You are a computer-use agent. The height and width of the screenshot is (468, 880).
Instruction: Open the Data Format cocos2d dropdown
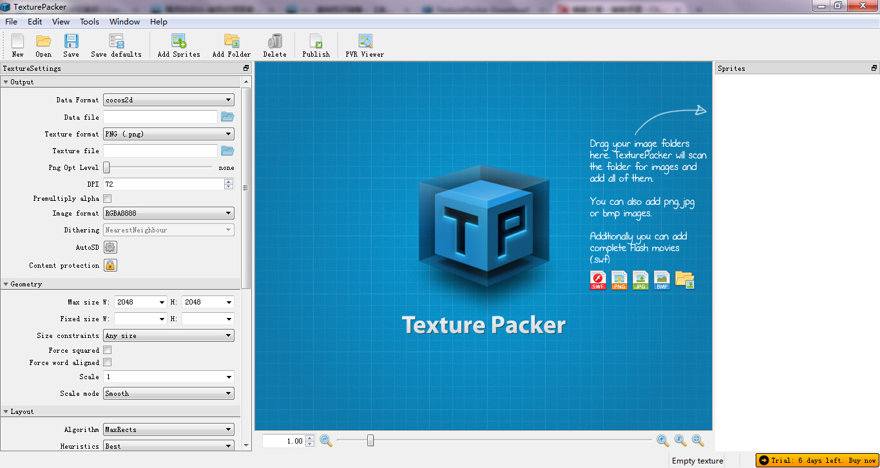tap(169, 100)
